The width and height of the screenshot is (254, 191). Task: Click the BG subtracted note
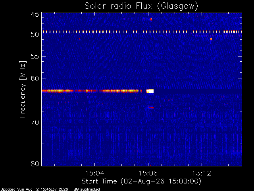(x=87, y=189)
